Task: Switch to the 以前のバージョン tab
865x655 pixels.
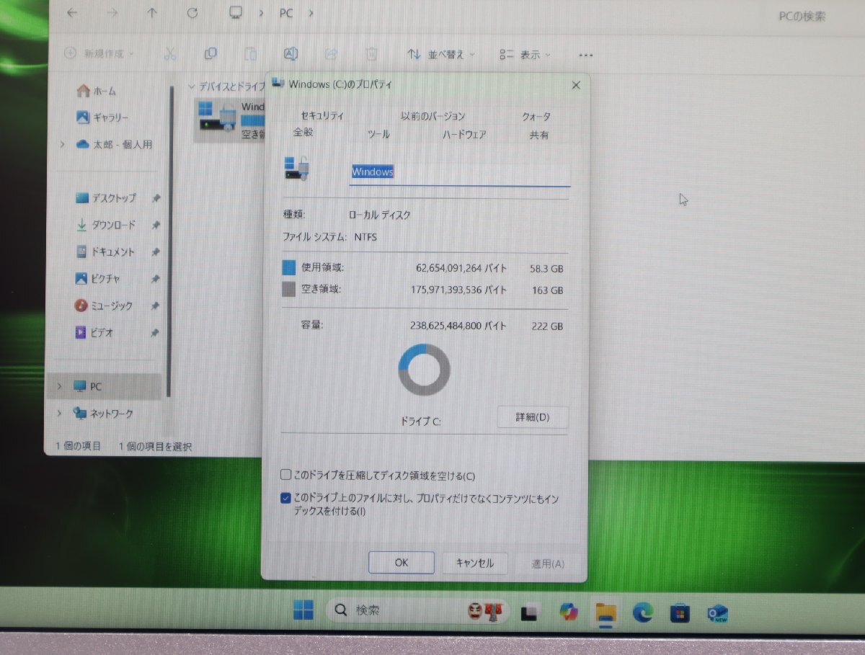Action: coord(433,116)
